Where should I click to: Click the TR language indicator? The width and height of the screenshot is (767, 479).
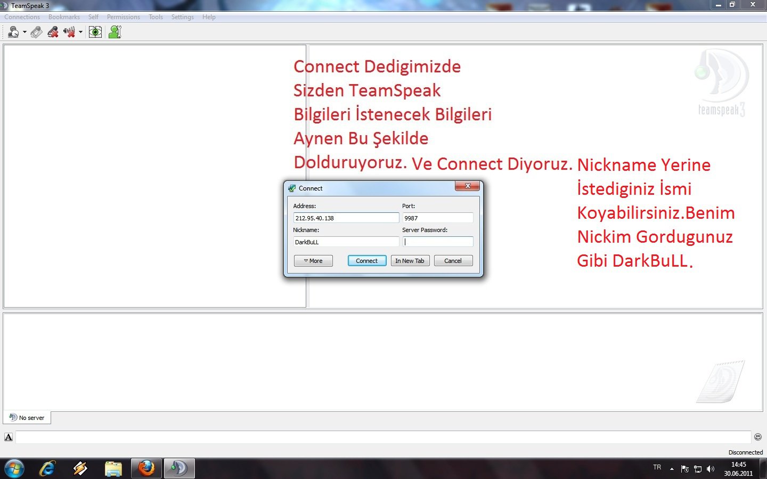click(x=657, y=467)
